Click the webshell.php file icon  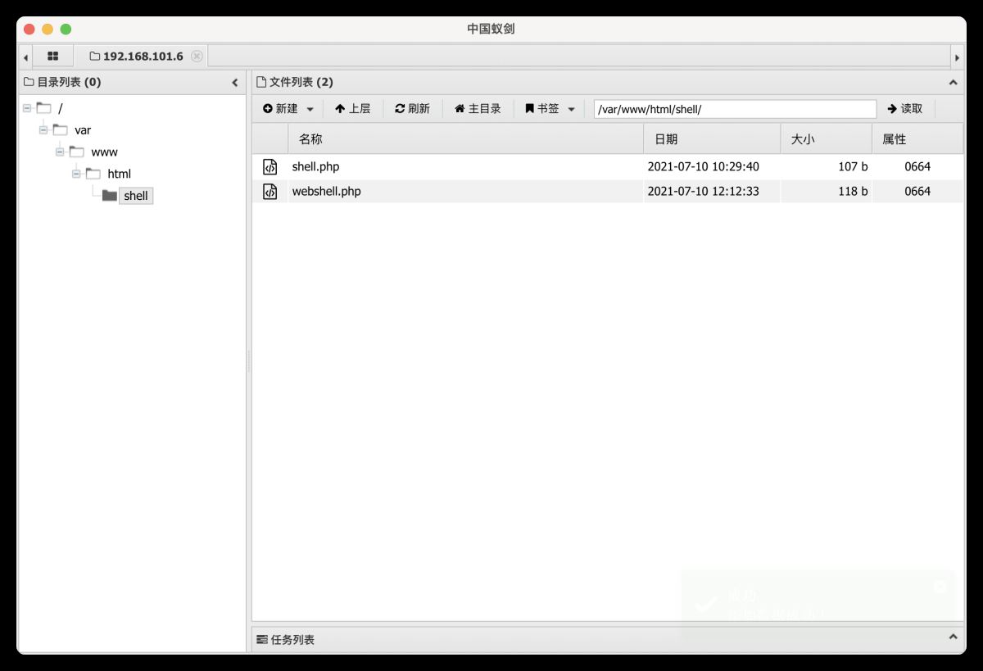pos(270,192)
